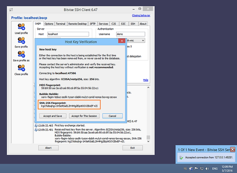Click the Close profile icon
237x173 pixels.
click(x=21, y=68)
